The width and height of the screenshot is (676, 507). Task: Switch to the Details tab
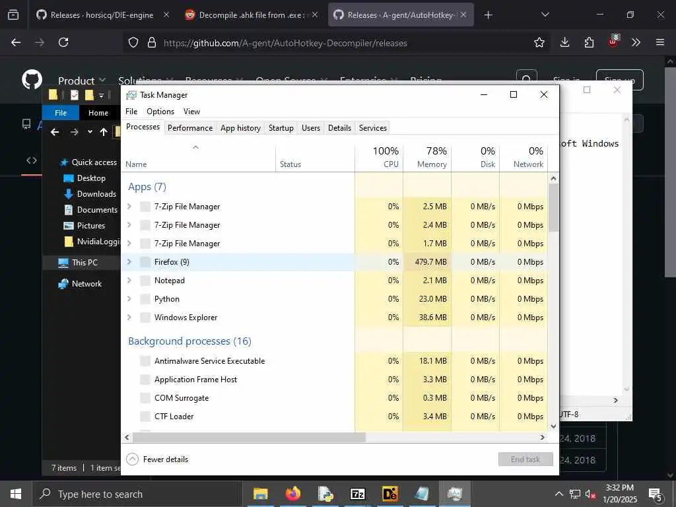[340, 128]
